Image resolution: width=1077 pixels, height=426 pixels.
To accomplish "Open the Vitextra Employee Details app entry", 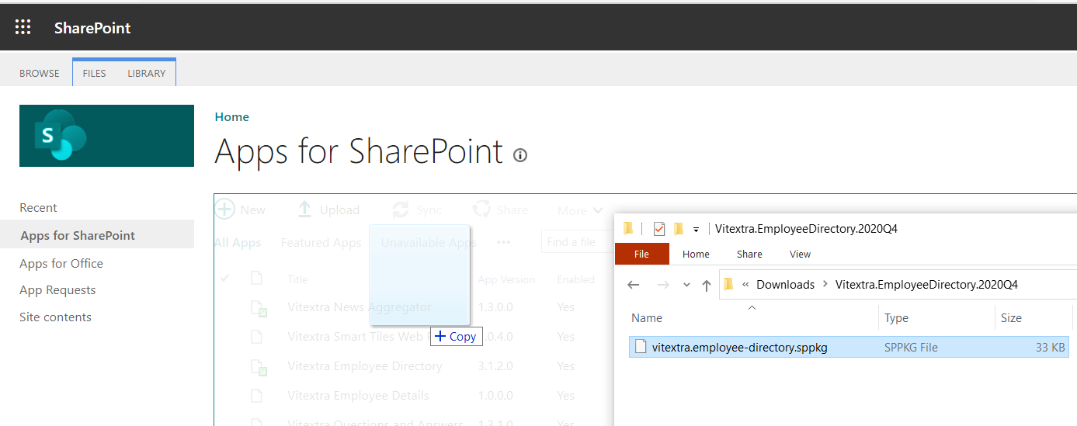I will [358, 396].
